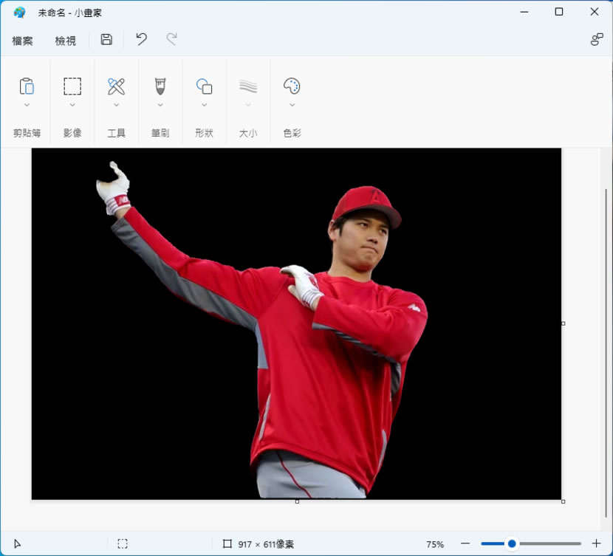Click the zoom out minus button
This screenshot has width=613, height=556.
(465, 543)
